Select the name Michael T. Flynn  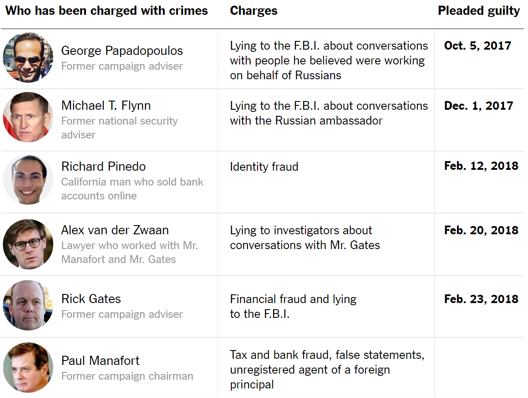(106, 105)
